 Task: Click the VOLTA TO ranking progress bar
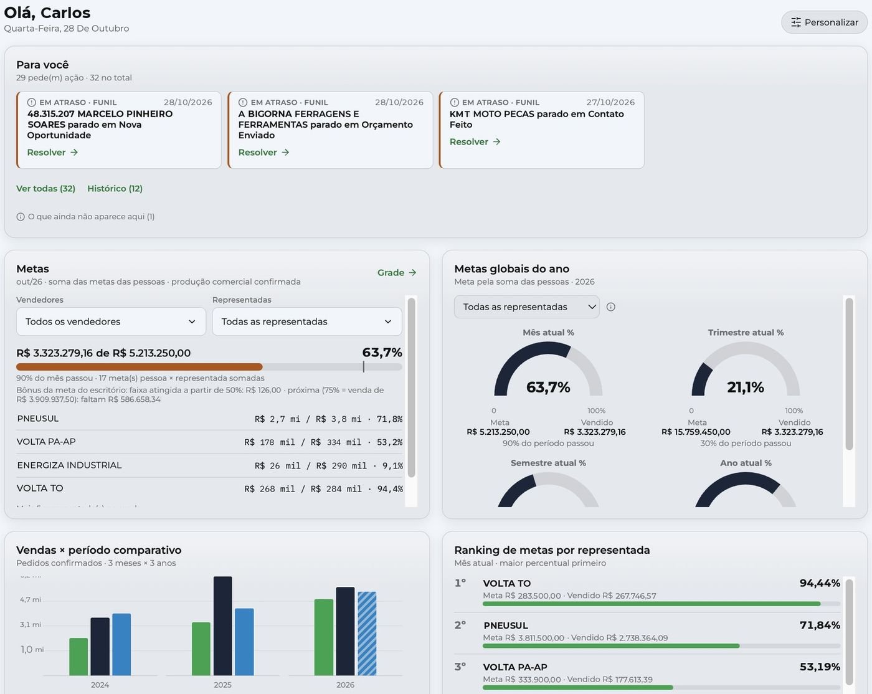click(661, 604)
